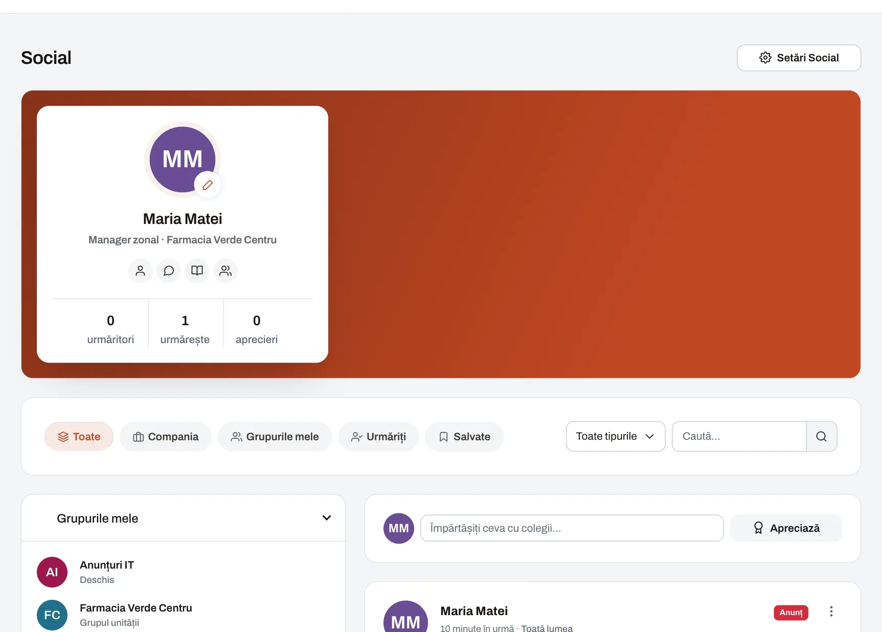
Task: Click the search magnifier icon button
Action: [821, 436]
